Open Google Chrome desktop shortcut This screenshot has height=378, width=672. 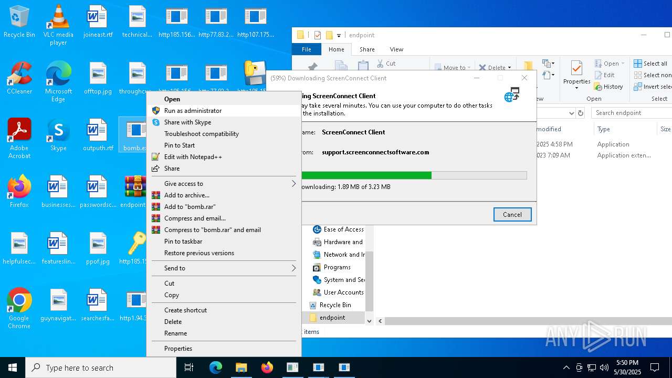[x=19, y=309]
